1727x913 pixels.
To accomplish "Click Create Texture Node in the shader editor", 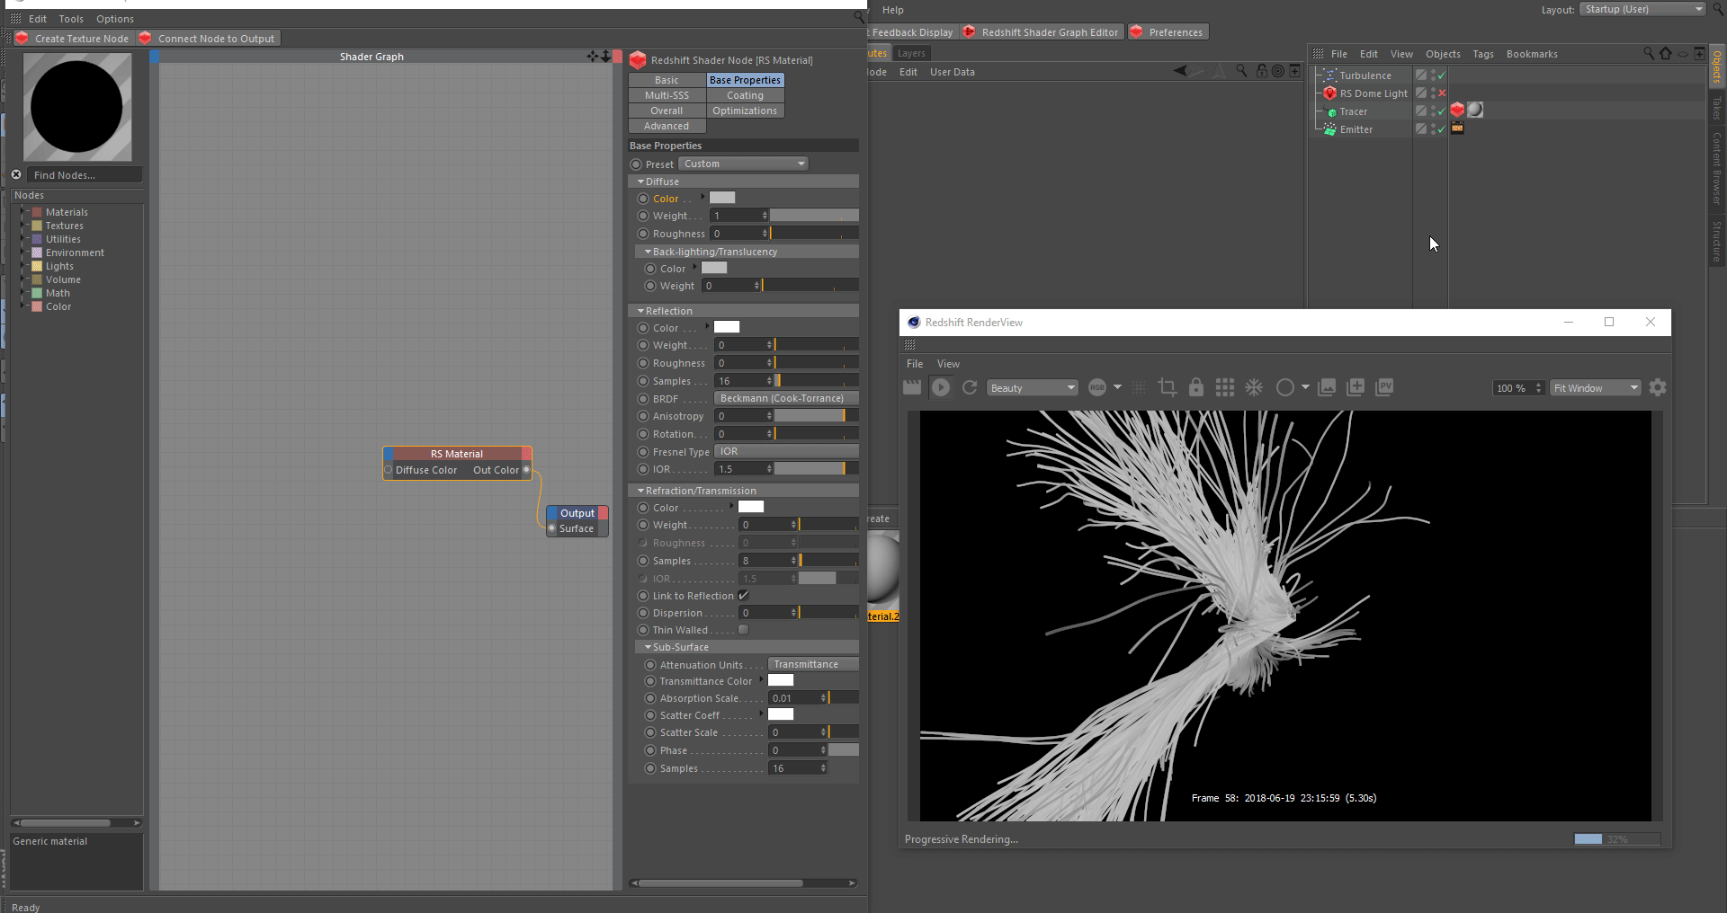I will coord(73,39).
